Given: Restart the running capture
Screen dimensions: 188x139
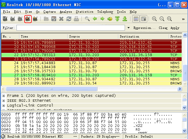Looking at the screenshot, I should (x=35, y=19).
